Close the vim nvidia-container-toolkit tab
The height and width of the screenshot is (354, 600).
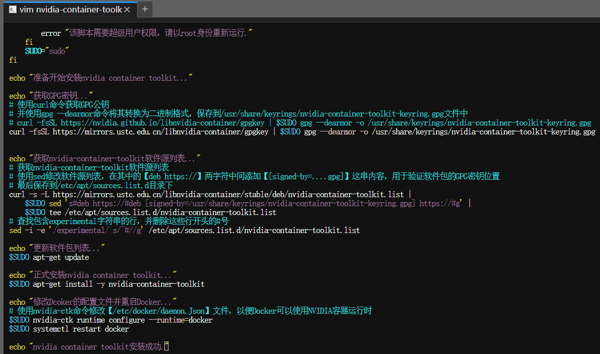point(127,9)
